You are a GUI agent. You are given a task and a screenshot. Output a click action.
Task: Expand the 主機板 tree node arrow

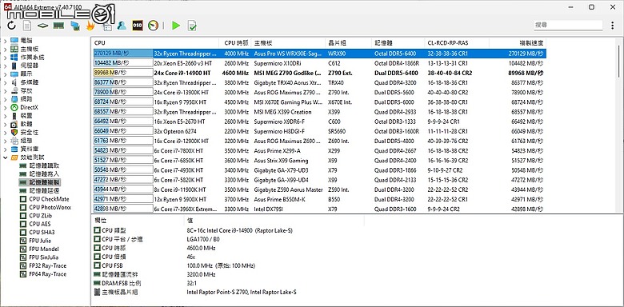5,49
